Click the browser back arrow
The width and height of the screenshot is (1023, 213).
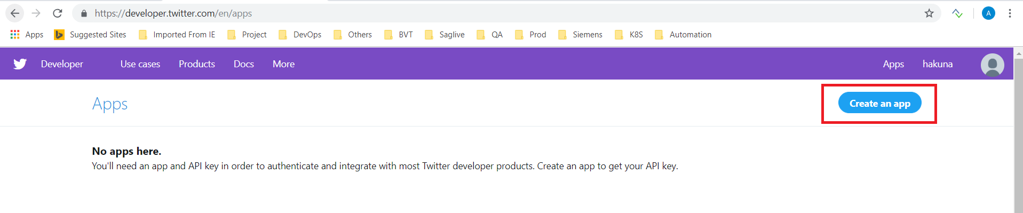15,13
